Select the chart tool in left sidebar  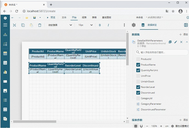(5, 72)
